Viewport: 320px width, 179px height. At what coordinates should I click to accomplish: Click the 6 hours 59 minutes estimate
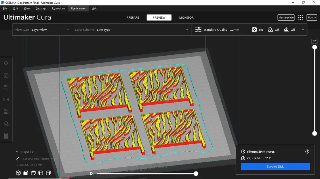261,152
